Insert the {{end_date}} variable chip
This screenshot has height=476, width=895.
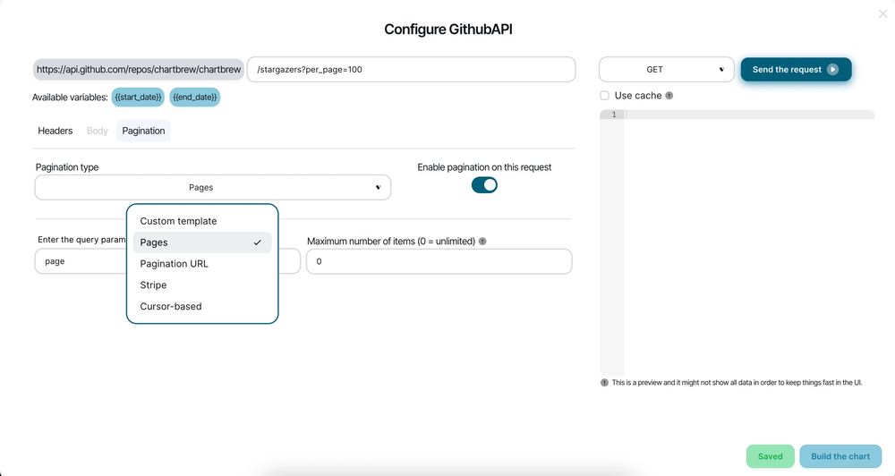click(x=194, y=97)
